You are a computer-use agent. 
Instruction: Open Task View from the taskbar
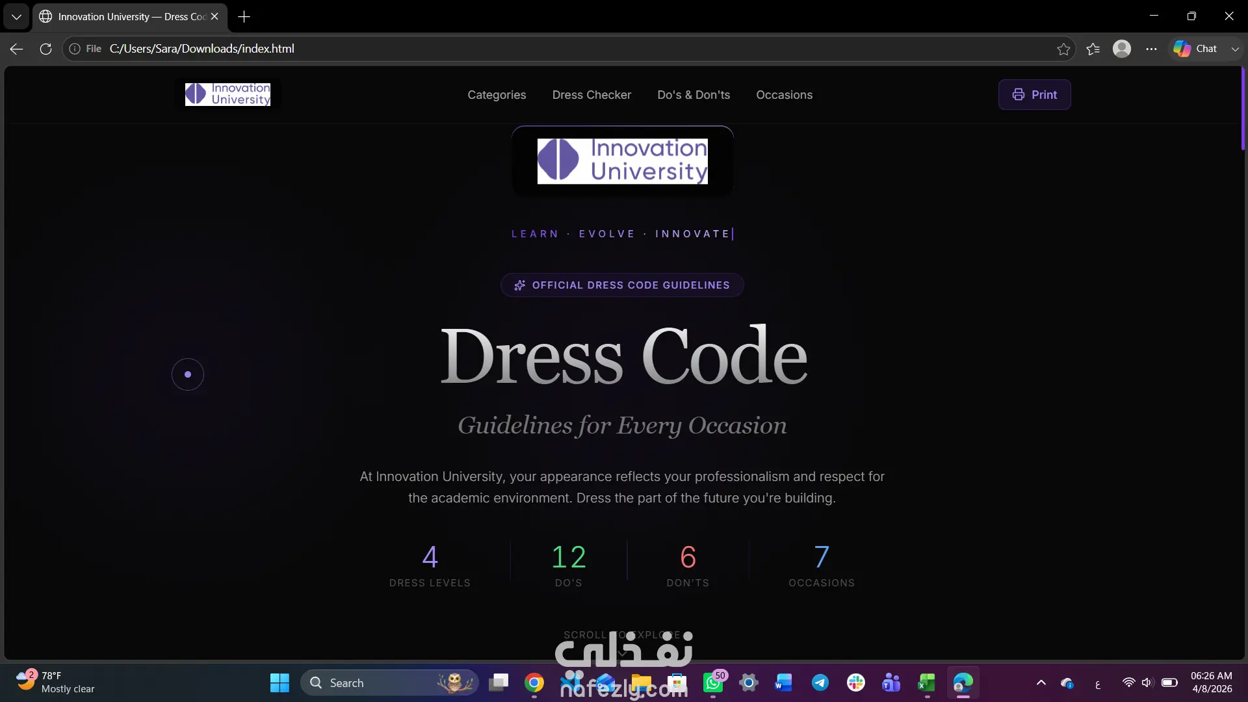[x=499, y=682]
